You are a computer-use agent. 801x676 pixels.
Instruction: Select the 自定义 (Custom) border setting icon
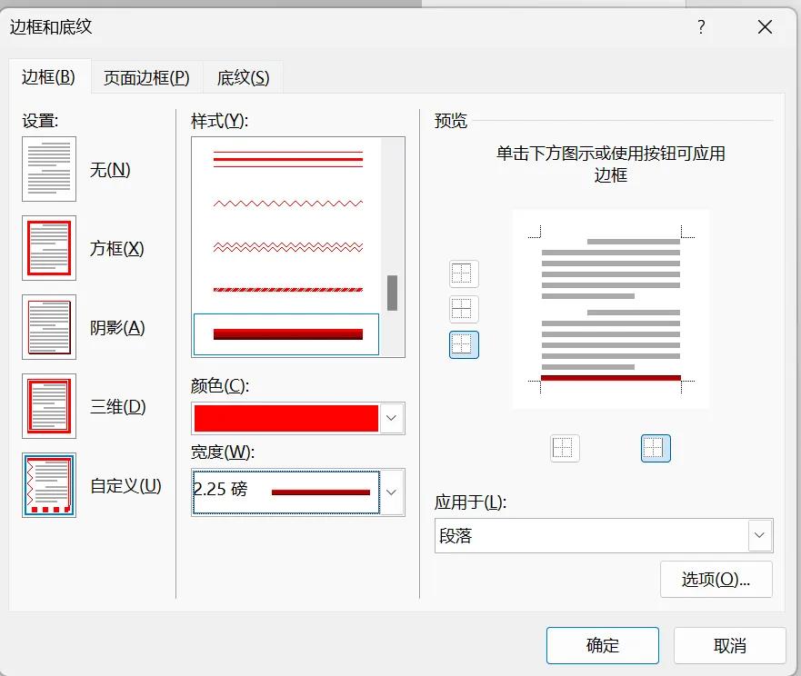coord(48,485)
